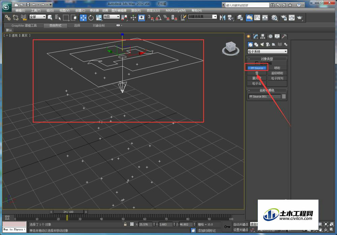Screen dimensions: 337x235
Task: Click the Mirror tool icon
Action: [222, 18]
